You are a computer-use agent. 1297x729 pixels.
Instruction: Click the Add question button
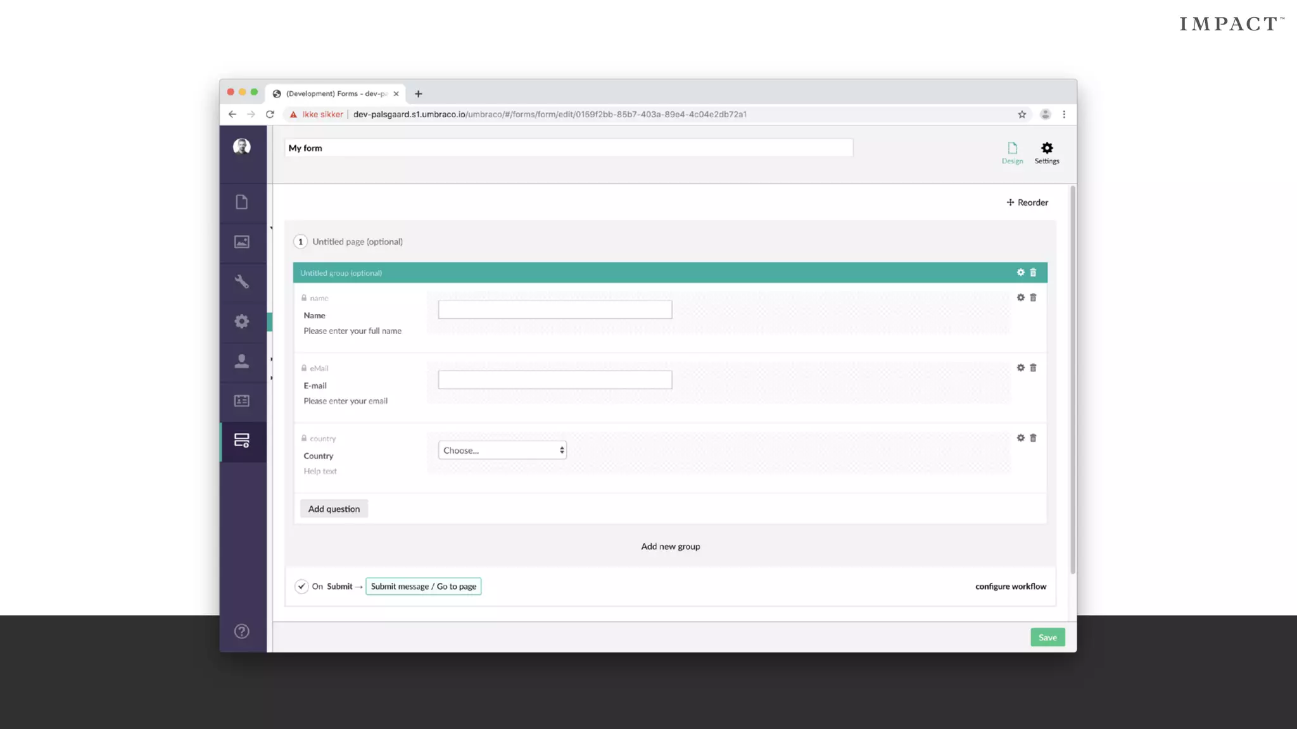point(334,509)
